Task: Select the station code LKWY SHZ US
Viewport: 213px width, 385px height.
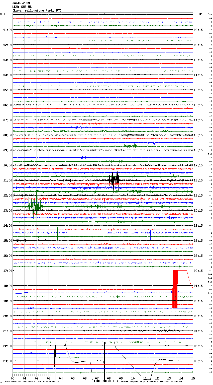Action: pyautogui.click(x=22, y=7)
